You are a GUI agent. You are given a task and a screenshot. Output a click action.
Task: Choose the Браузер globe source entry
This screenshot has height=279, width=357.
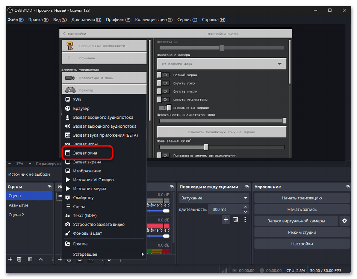click(x=104, y=108)
